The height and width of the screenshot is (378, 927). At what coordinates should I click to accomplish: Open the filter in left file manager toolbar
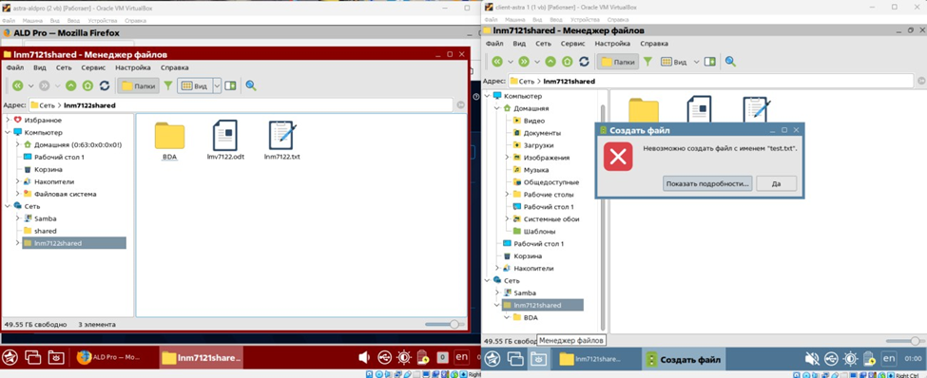point(168,85)
